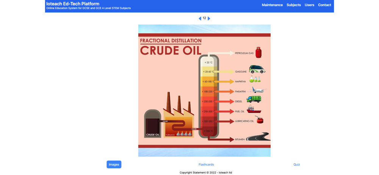Click the FUEL OIL label

240,111
